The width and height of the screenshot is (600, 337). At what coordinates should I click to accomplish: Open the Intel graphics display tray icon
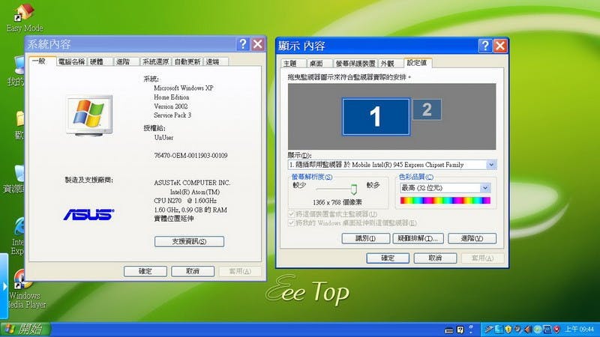(x=547, y=329)
